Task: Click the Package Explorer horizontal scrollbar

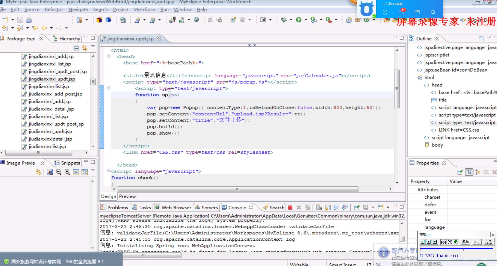Action: tap(39, 153)
